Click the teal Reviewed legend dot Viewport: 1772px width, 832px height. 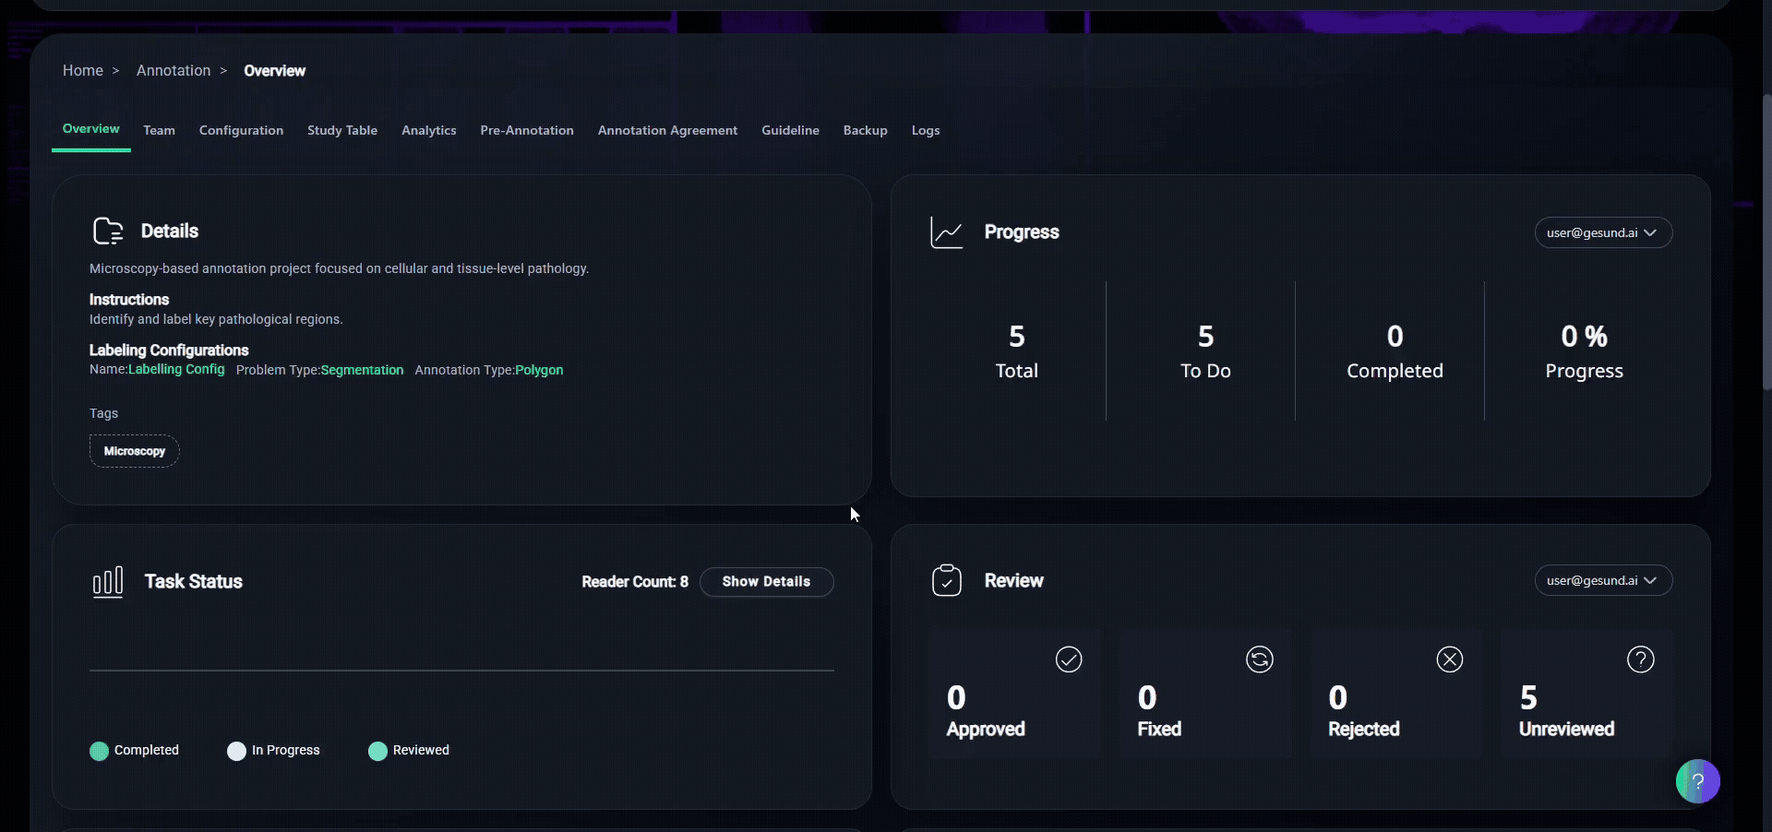click(x=377, y=751)
